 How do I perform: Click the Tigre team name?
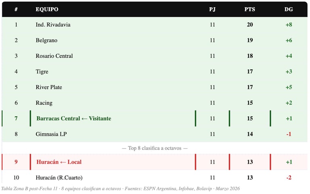click(42, 72)
